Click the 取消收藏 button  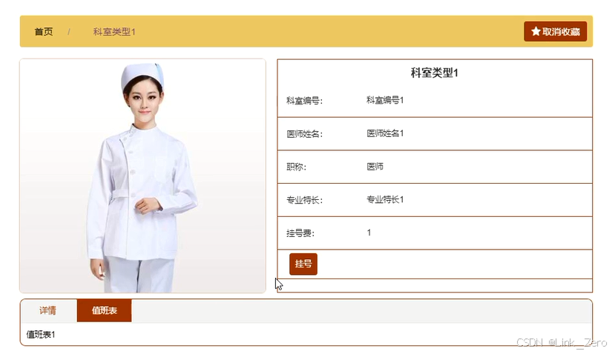click(556, 31)
